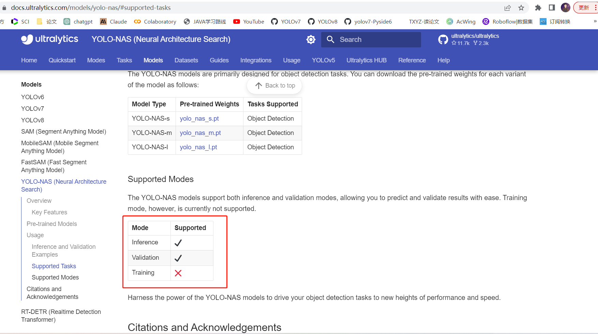Open the YouTube bookmark
Image resolution: width=598 pixels, height=334 pixels.
tap(249, 21)
